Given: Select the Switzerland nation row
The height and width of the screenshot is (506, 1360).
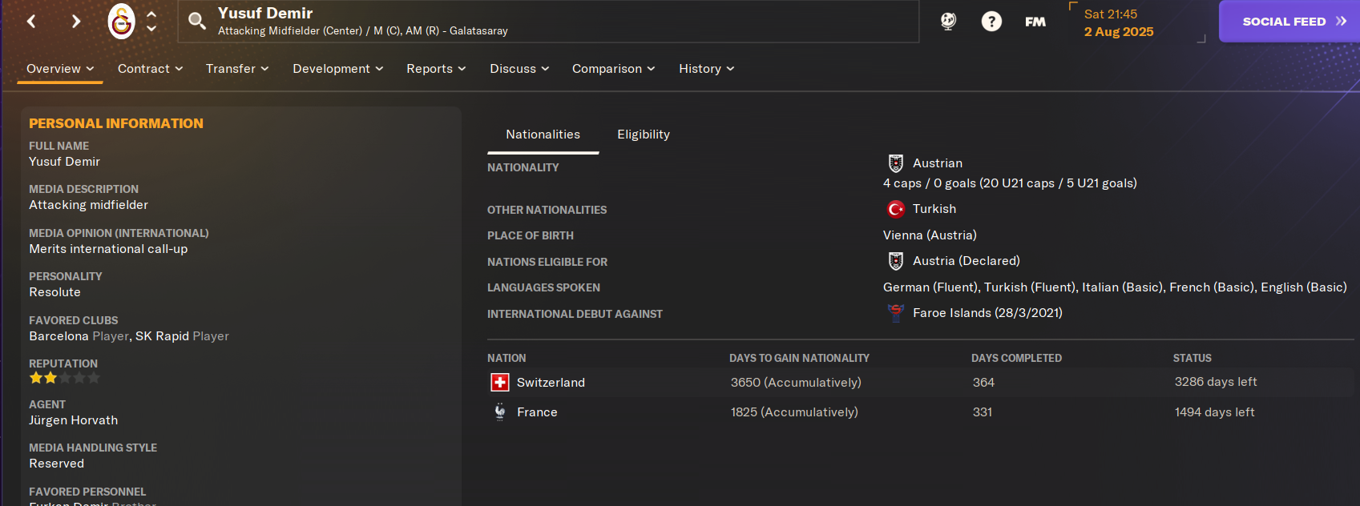Looking at the screenshot, I should 921,383.
